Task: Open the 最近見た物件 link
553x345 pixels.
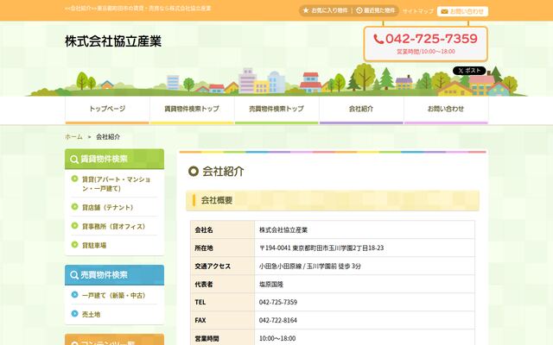Action: [376, 10]
